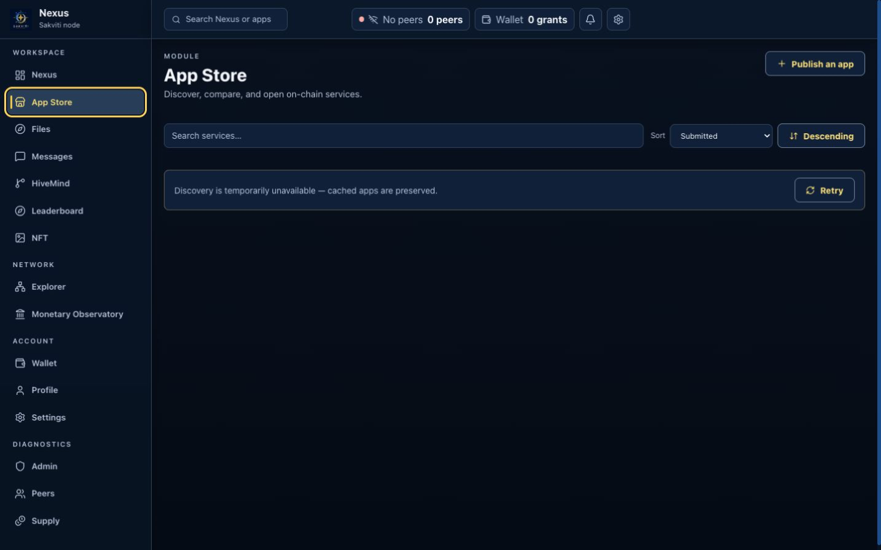Image resolution: width=881 pixels, height=550 pixels.
Task: Open the NFT label in the sidebar
Action: (40, 238)
